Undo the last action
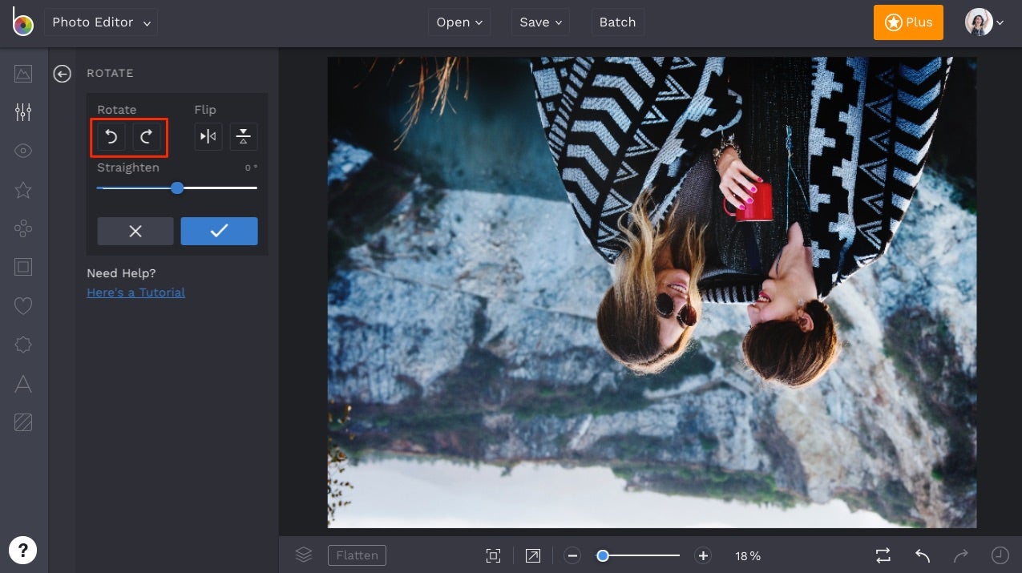Screen dimensions: 1022x573 [x=920, y=555]
